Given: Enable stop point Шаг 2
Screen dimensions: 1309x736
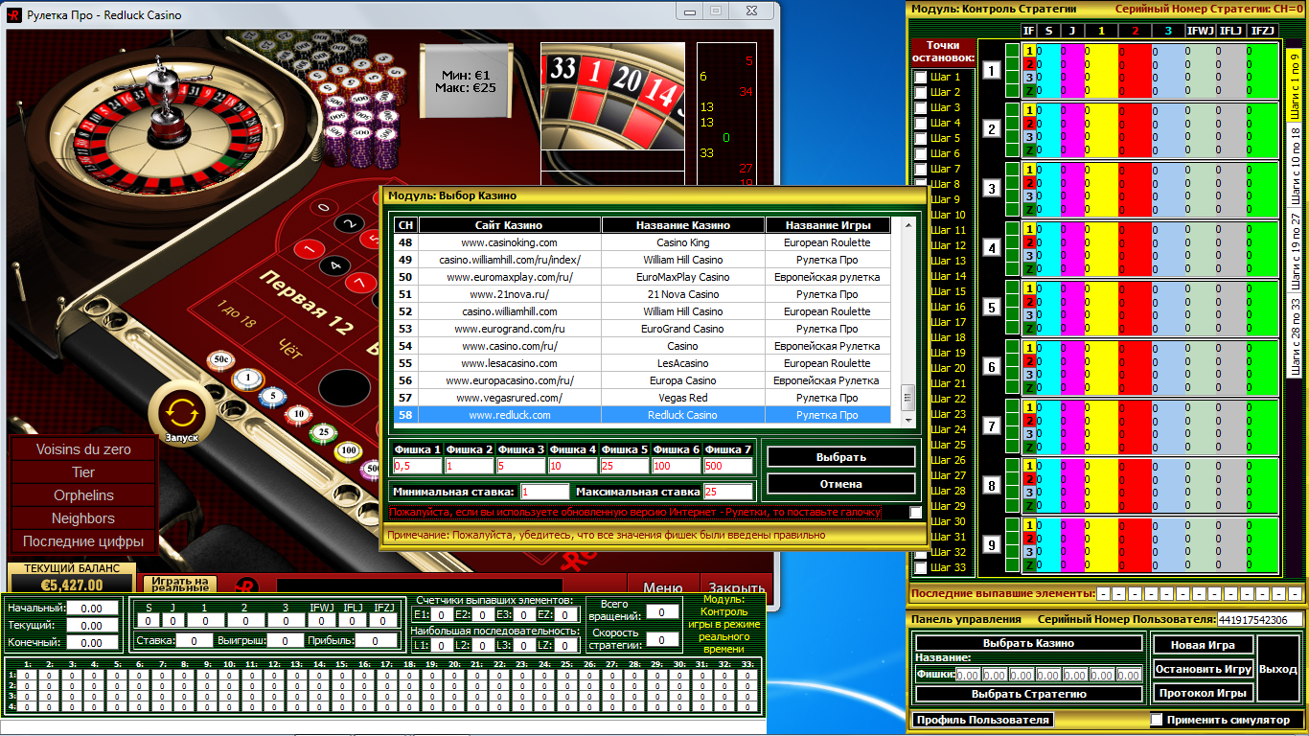Looking at the screenshot, I should [921, 93].
